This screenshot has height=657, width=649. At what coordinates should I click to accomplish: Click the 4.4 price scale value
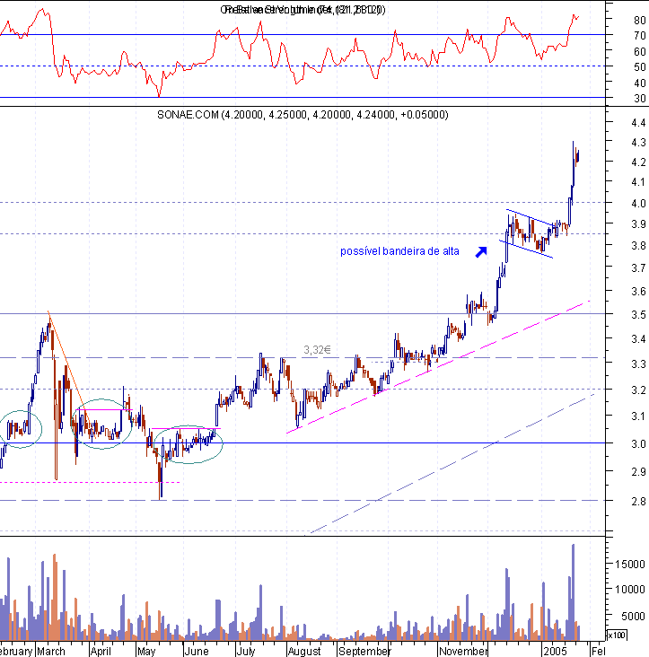pyautogui.click(x=638, y=122)
